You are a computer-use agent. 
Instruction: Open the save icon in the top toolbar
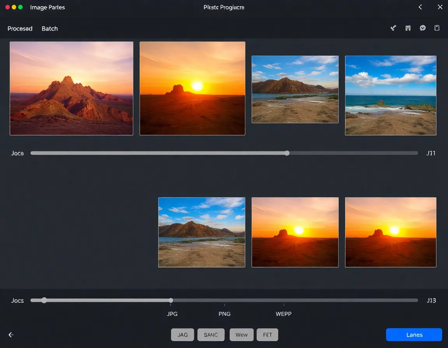[408, 28]
